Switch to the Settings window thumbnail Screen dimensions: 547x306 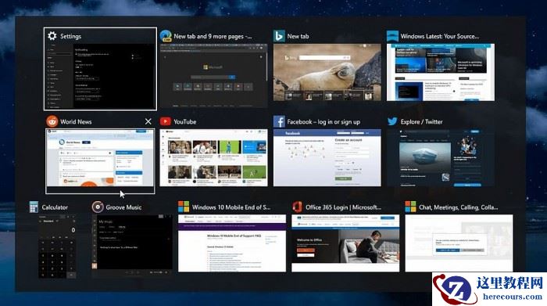[100, 76]
